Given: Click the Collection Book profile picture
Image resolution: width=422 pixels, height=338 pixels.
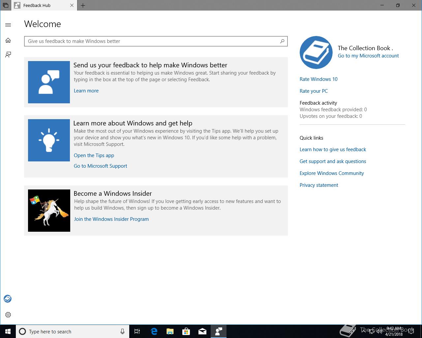Looking at the screenshot, I should tap(316, 52).
